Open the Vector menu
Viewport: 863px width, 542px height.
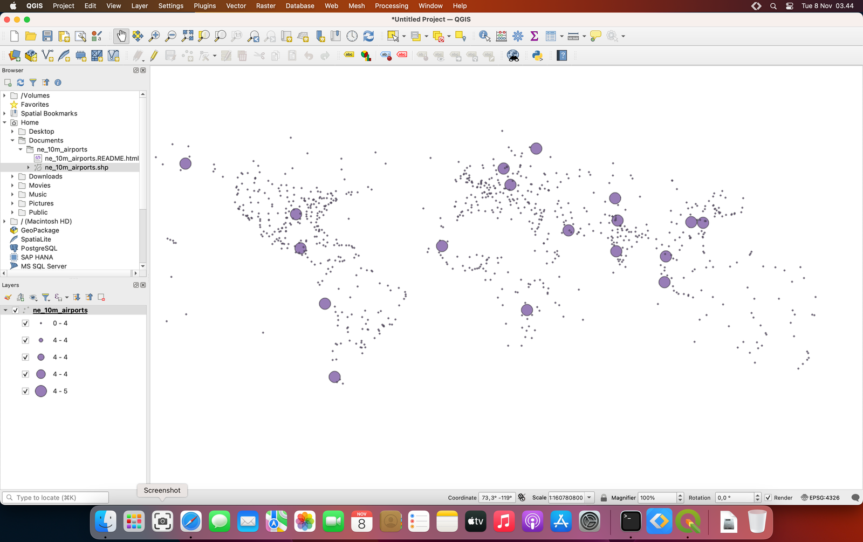pos(236,6)
